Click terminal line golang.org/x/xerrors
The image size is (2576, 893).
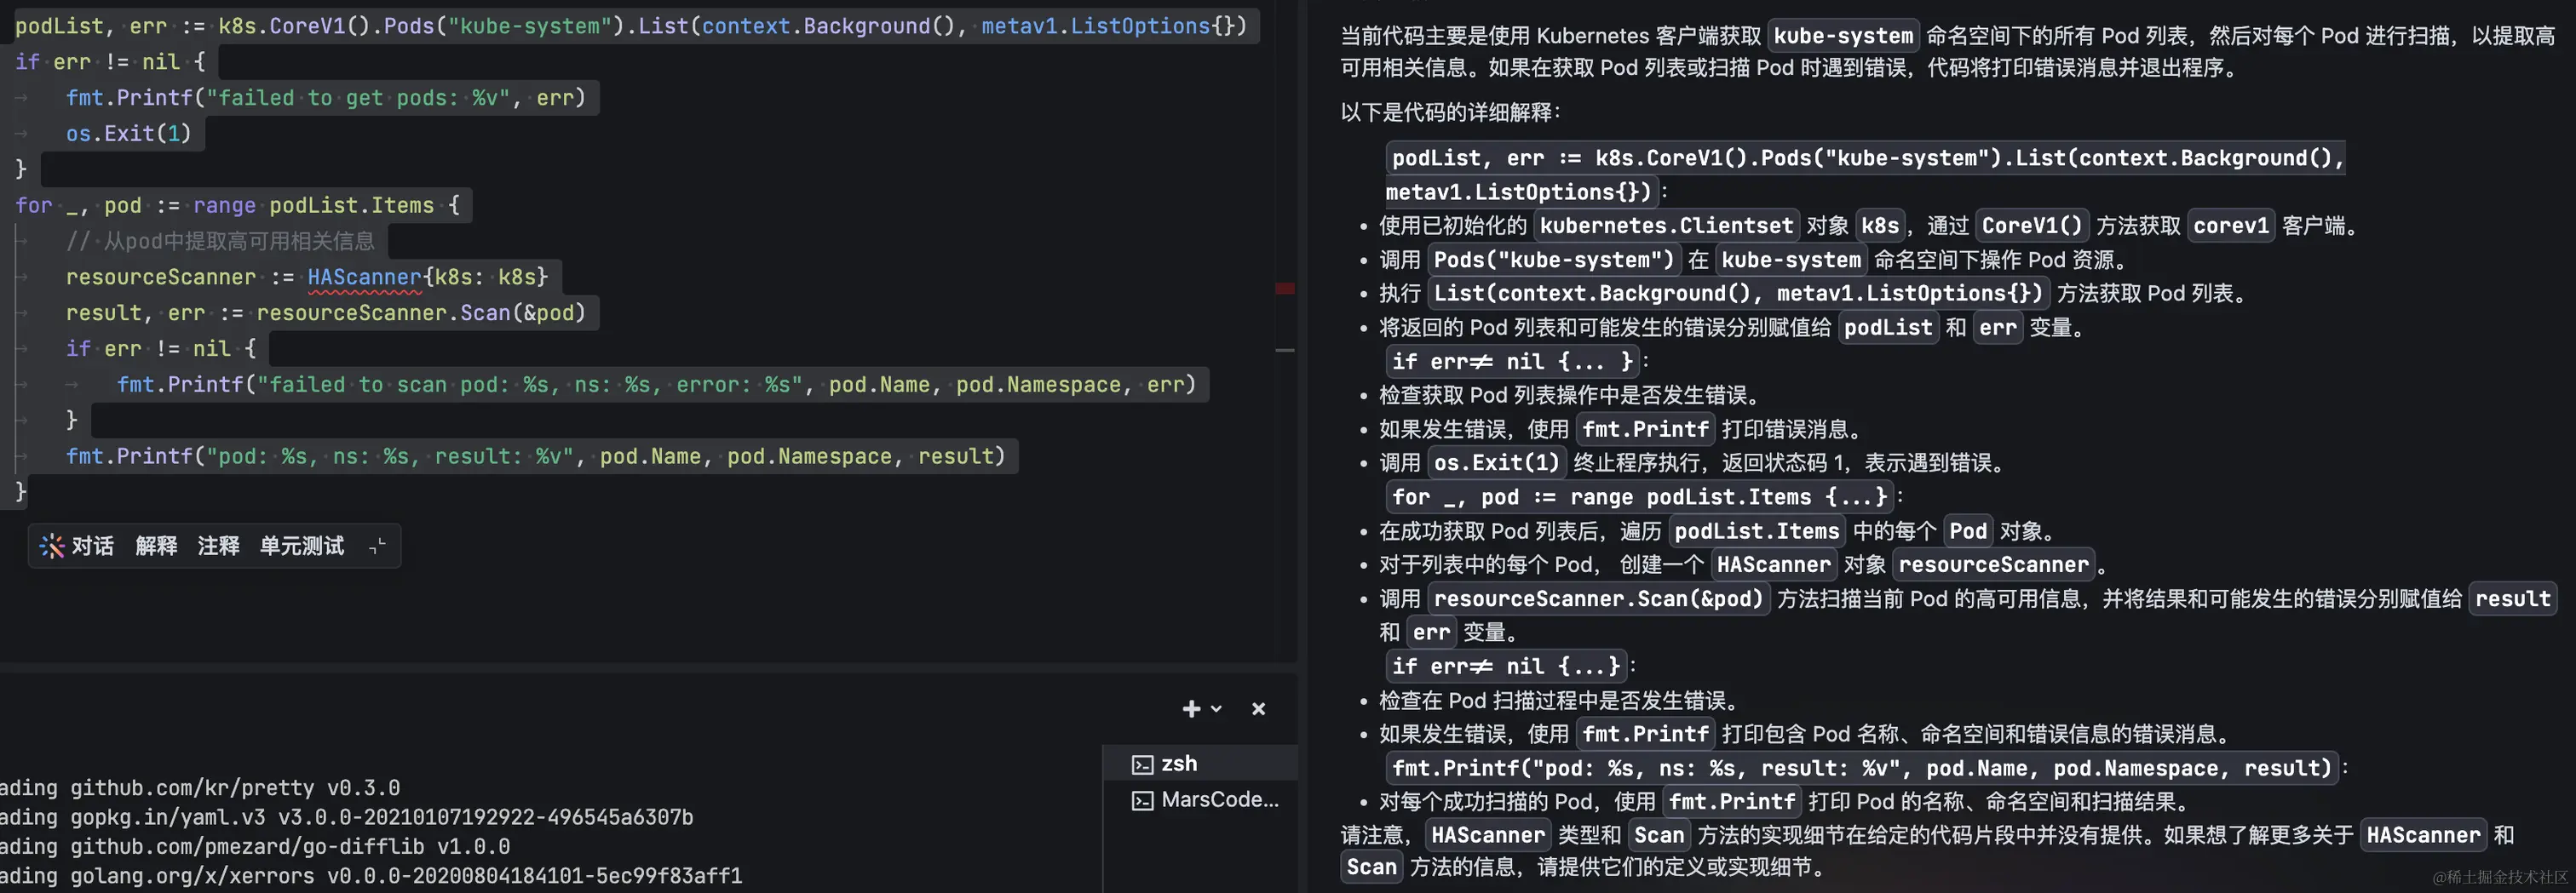[371, 876]
